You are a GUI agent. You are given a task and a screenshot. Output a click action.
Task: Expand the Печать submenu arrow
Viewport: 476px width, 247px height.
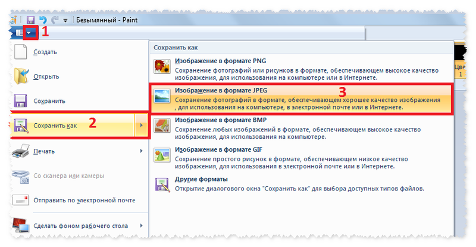(141, 151)
